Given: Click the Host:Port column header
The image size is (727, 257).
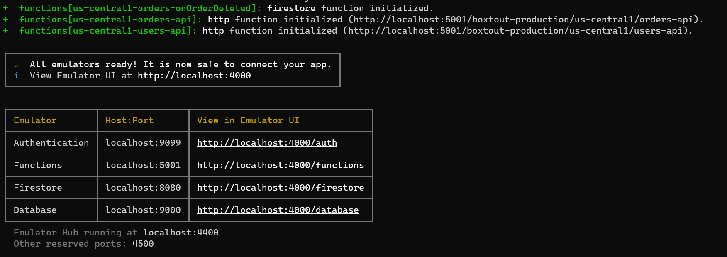Looking at the screenshot, I should (129, 120).
